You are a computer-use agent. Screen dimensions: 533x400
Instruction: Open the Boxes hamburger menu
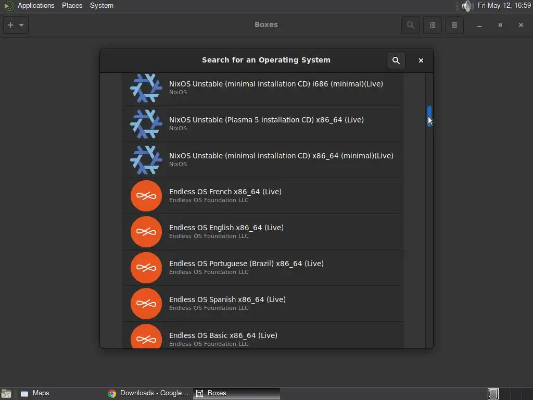pos(454,25)
